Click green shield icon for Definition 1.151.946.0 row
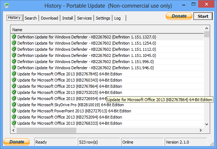The height and width of the screenshot is (149, 217). [14, 68]
